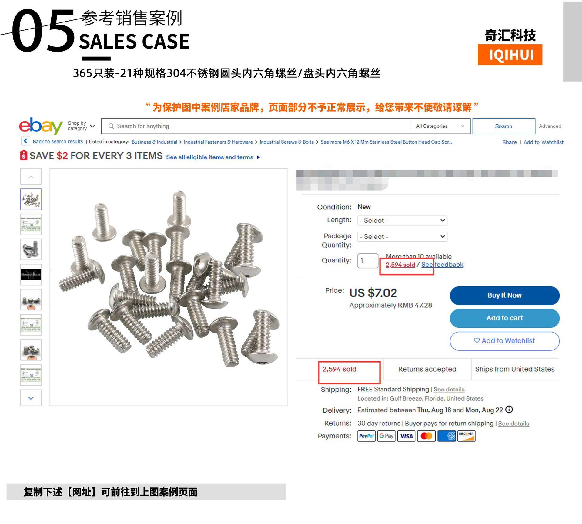Click the eBay logo

click(41, 126)
